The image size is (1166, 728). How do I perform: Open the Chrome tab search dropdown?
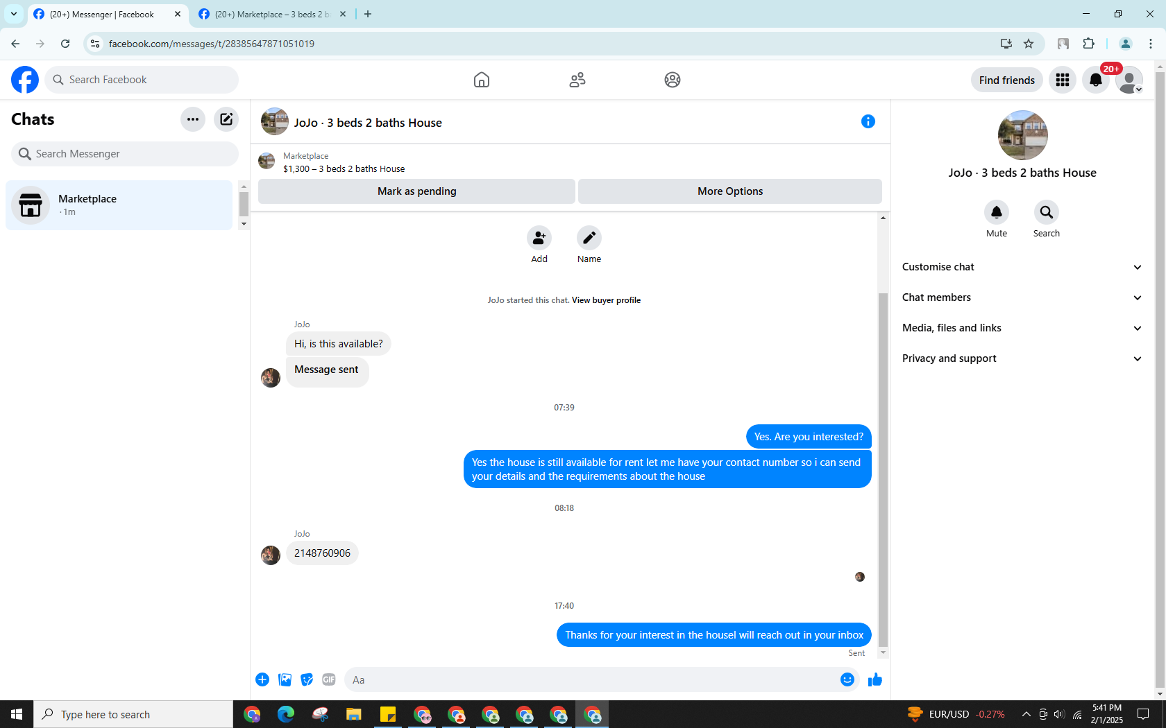[14, 14]
